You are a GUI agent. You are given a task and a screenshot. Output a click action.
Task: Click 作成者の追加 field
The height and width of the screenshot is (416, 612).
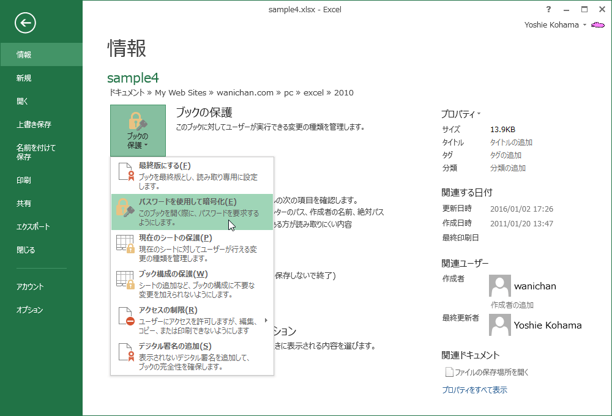pyautogui.click(x=512, y=305)
